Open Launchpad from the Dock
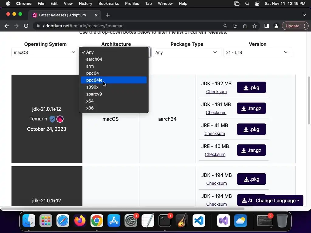The width and height of the screenshot is (311, 233). (46, 221)
